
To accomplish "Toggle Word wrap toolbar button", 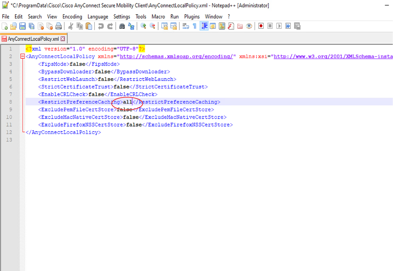I will (x=186, y=26).
